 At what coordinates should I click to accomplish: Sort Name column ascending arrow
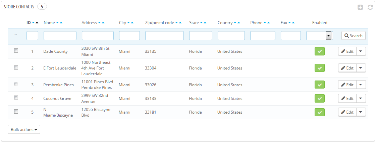pos(61,23)
